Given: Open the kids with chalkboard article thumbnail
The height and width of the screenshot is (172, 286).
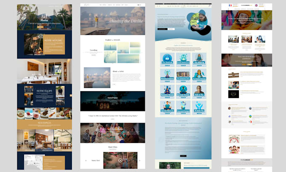Looking at the screenshot, I should click(233, 85).
